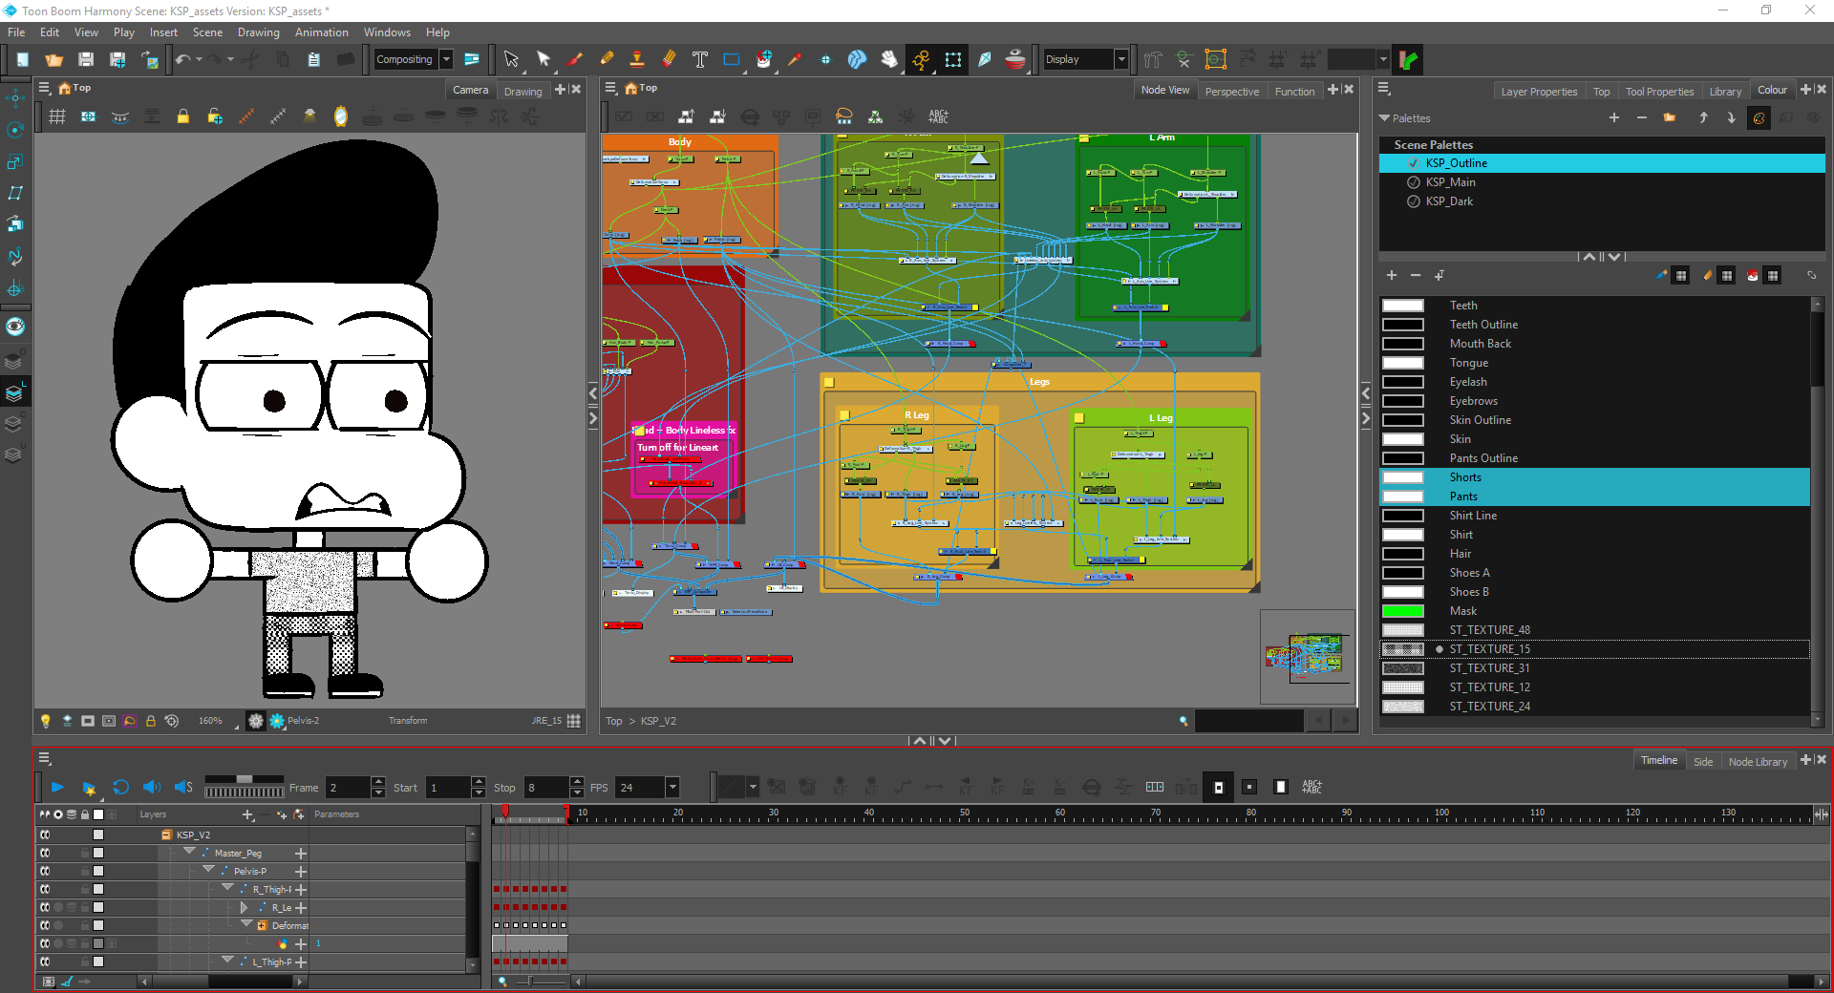The height and width of the screenshot is (993, 1834).
Task: Increase the Frame value with the stepper
Action: [378, 782]
